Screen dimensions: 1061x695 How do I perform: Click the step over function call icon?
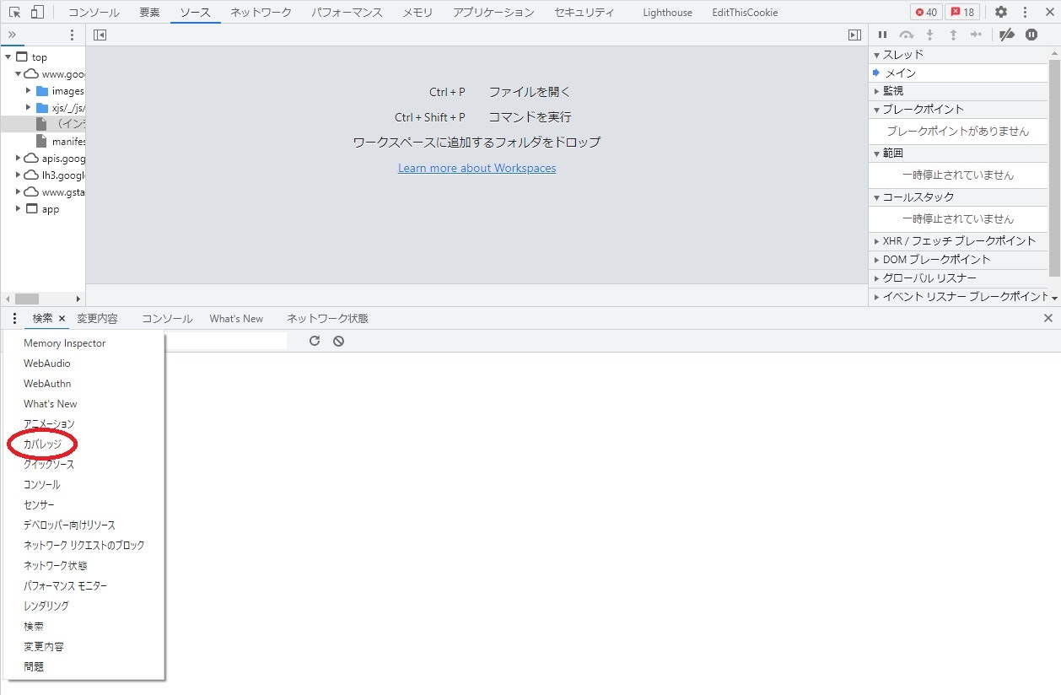pos(907,35)
